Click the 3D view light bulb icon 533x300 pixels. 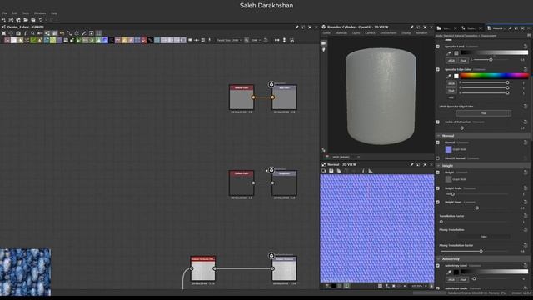click(x=324, y=50)
